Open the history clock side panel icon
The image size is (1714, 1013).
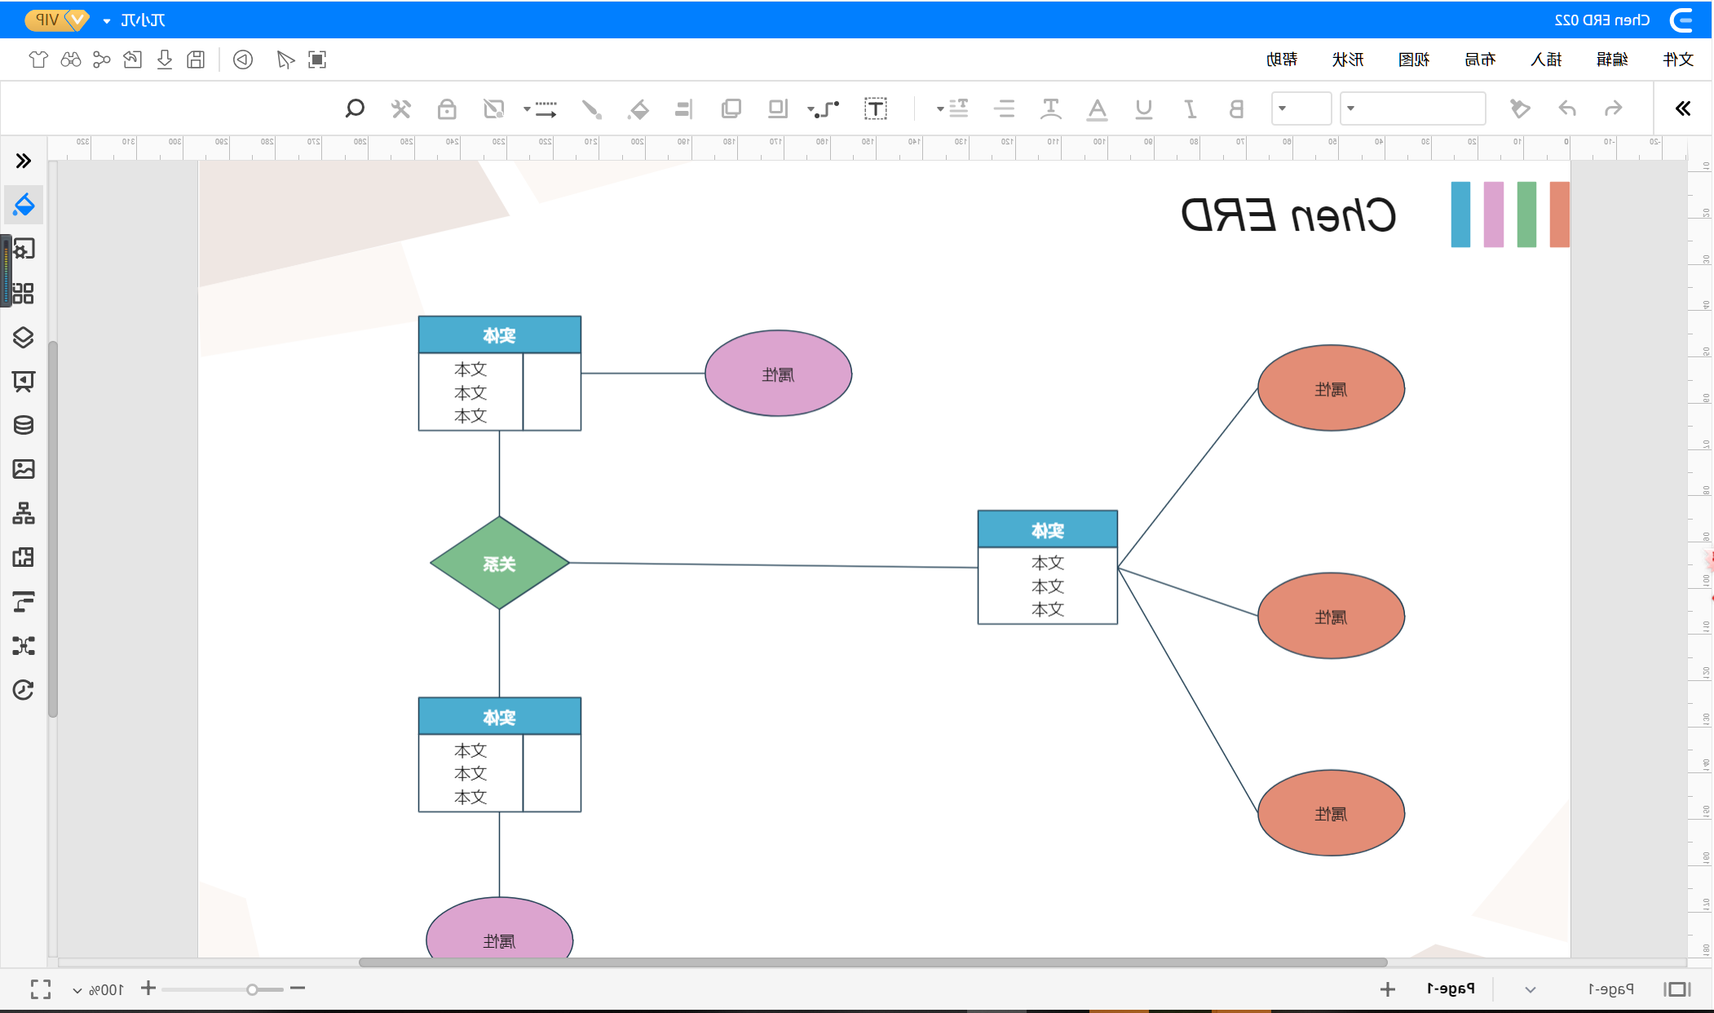pyautogui.click(x=24, y=690)
